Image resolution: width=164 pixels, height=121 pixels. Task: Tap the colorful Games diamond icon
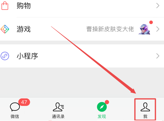(x=5, y=29)
